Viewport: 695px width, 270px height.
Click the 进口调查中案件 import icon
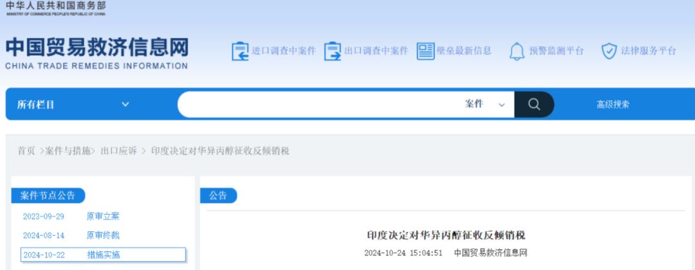tap(240, 51)
